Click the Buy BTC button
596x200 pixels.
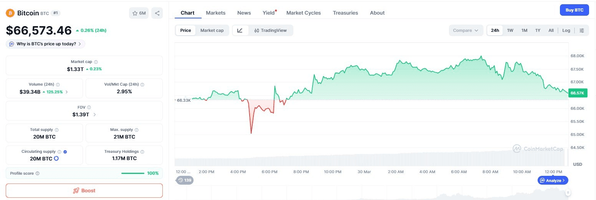[x=574, y=10]
